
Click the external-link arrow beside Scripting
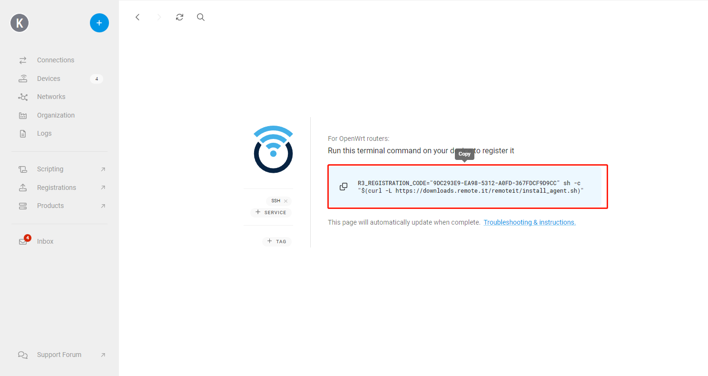(103, 169)
